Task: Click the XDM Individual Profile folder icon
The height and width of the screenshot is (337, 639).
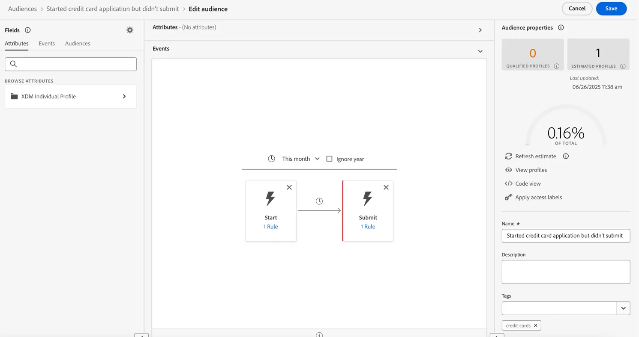Action: pos(14,96)
